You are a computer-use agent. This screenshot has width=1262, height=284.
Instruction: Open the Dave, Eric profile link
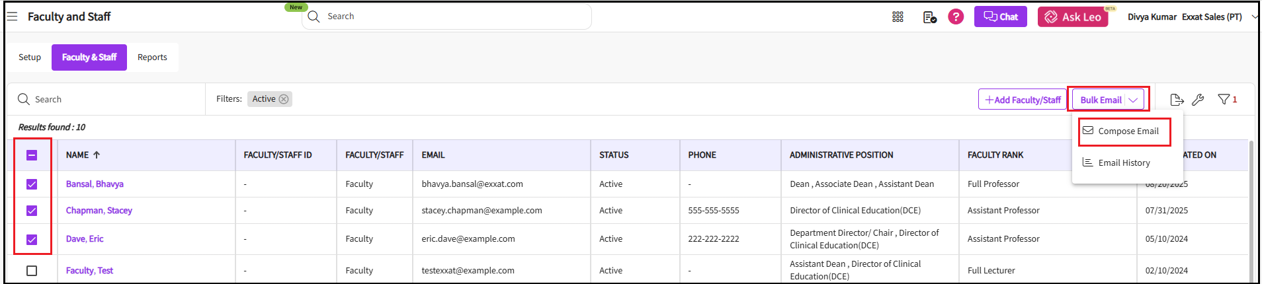pos(85,239)
